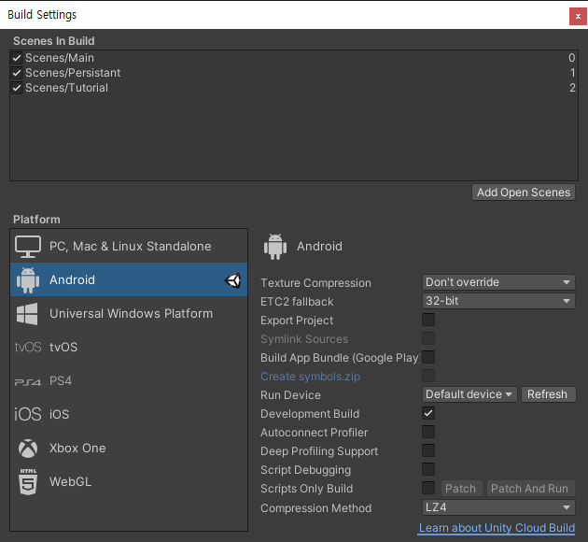Click the tvOS platform icon
Viewport: 588px width, 542px height.
coord(28,348)
